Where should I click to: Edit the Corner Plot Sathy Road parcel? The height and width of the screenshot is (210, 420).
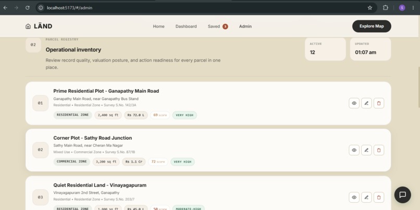coord(366,150)
